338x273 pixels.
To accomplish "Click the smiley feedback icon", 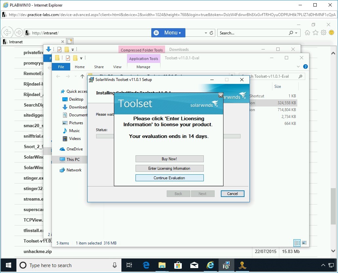I will tap(331, 33).
